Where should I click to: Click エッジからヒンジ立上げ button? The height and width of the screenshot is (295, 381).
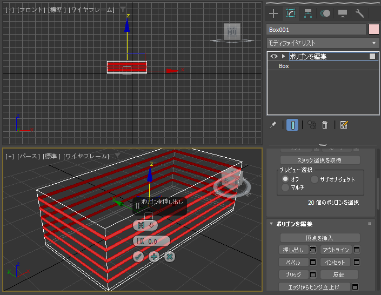tap(314, 287)
